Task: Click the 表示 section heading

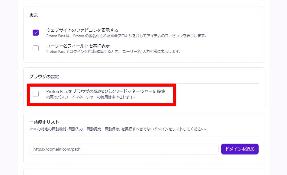Action: coord(34,15)
